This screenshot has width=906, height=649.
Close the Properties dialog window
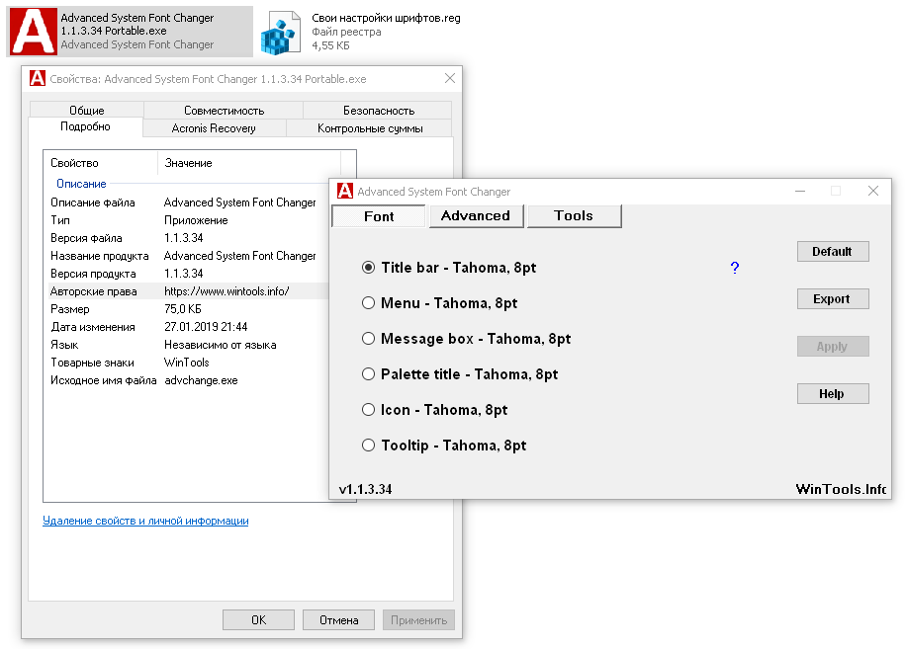450,78
